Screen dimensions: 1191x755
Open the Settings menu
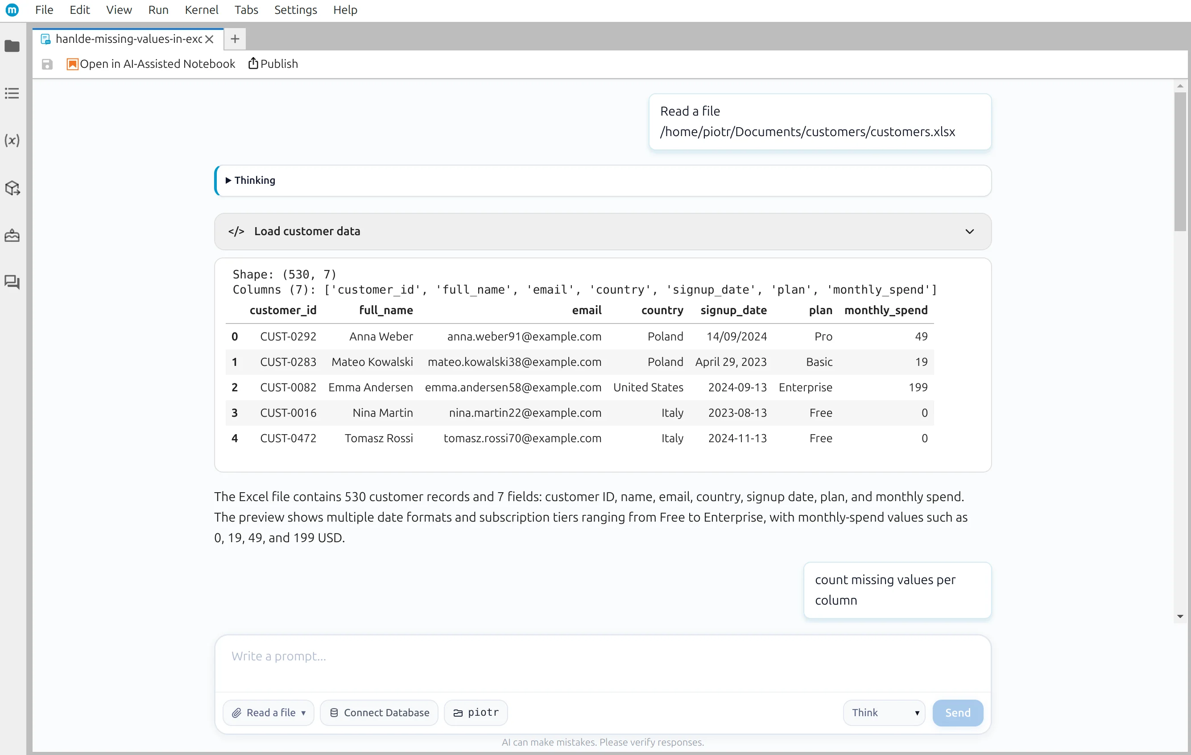295,10
